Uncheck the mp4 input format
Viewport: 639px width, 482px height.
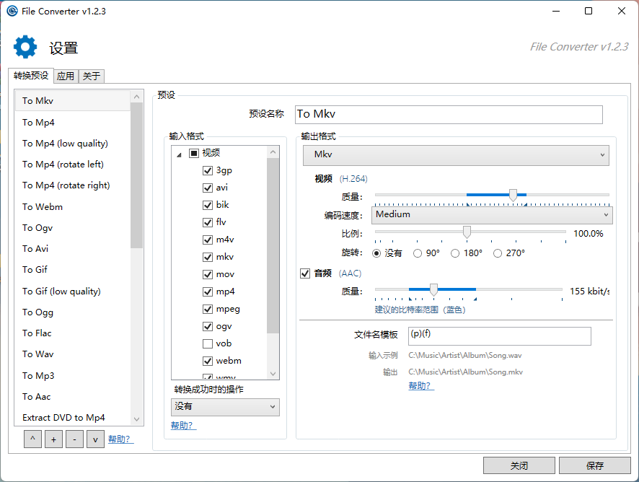(x=208, y=292)
